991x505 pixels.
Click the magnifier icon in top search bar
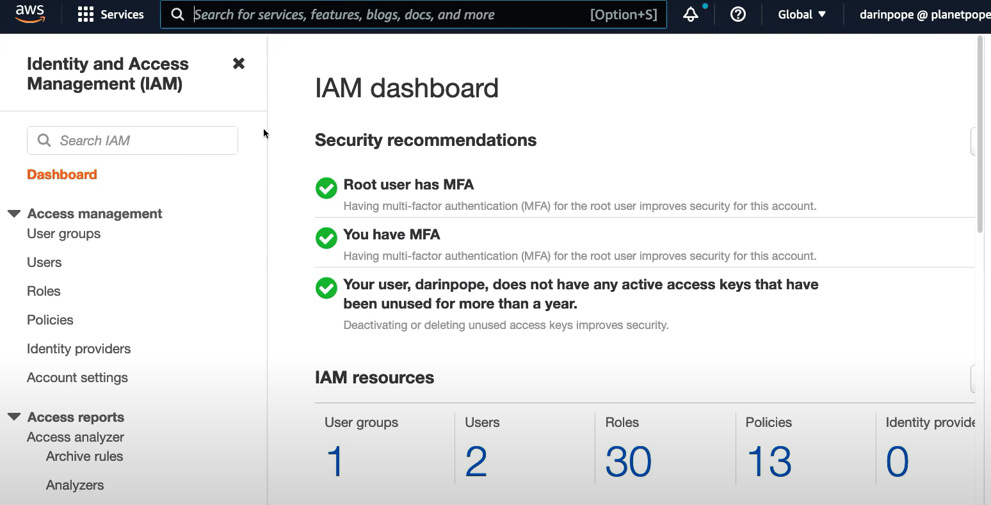click(x=178, y=15)
